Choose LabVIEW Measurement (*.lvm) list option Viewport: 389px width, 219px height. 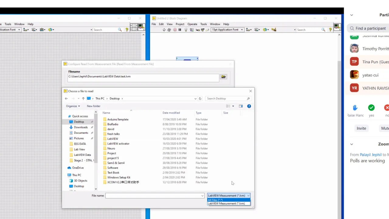(229, 203)
